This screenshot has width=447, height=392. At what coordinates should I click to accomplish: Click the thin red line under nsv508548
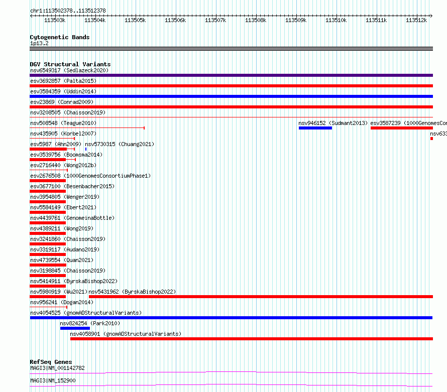pyautogui.click(x=87, y=128)
